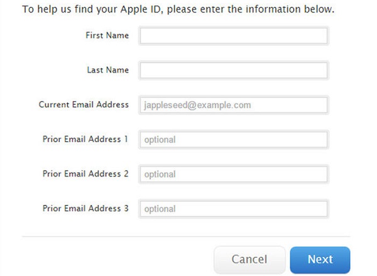Screen dimensions: 377x276
Task: Select the Current Email Address field
Action: [x=234, y=105]
